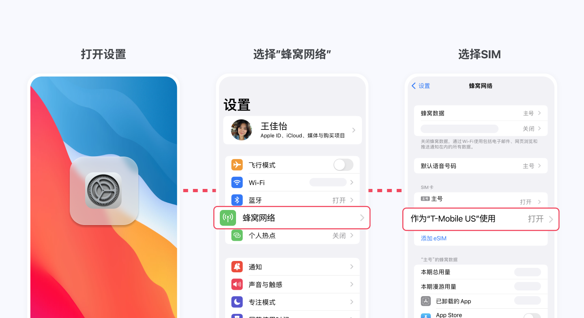Image resolution: width=584 pixels, height=318 pixels.
Task: Expand the 默认语音号码 chevron
Action: (x=539, y=166)
